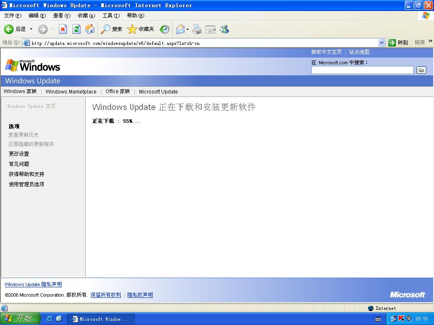Stop loading with the red X icon
434x325 pixels.
tap(63, 29)
